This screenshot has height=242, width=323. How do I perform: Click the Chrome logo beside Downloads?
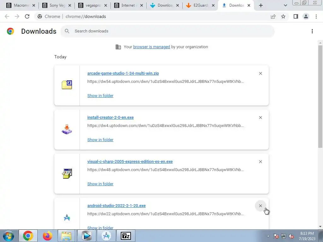10,31
